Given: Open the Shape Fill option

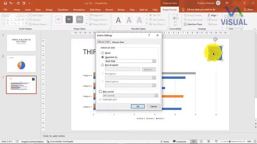Looking at the screenshot, I should (96, 15).
